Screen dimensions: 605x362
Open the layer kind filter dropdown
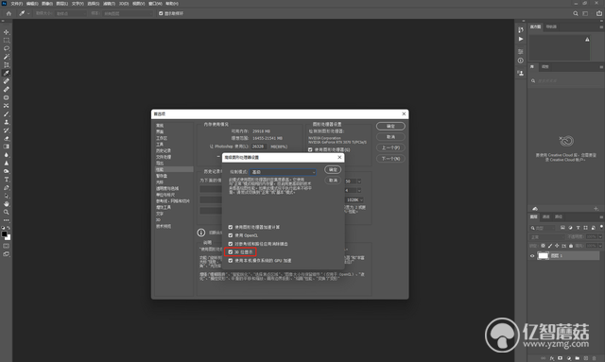coord(543,228)
